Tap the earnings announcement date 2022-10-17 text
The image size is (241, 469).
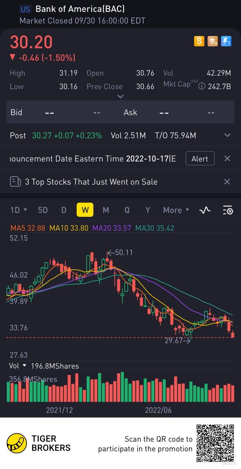pos(147,159)
